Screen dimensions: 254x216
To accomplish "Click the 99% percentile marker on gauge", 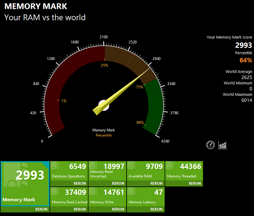I will tap(140, 123).
